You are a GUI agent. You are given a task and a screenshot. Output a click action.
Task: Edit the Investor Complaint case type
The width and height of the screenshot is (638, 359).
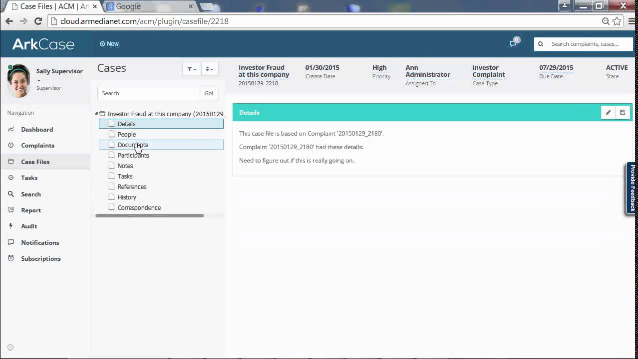tap(489, 71)
